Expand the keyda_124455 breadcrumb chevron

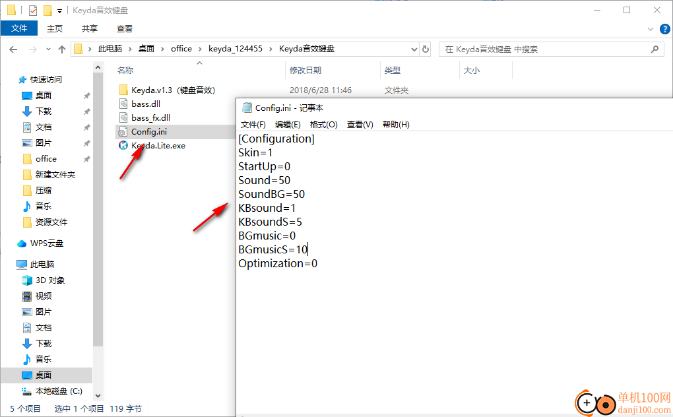[271, 49]
